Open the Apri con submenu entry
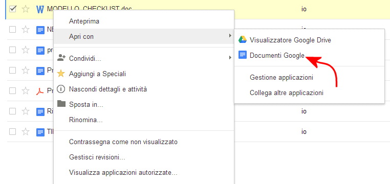390x184 pixels. (x=144, y=36)
